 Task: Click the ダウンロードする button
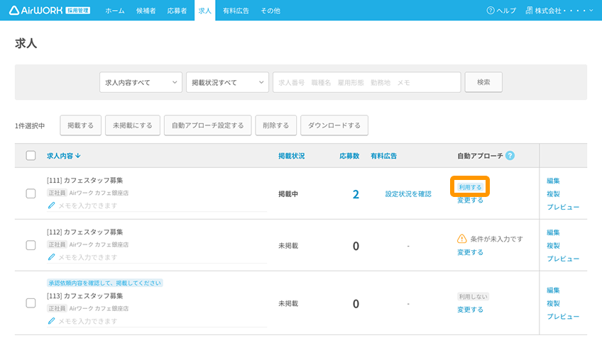pos(334,125)
